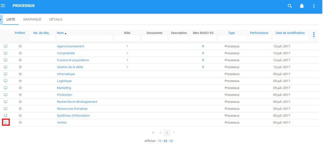Switch to the GRAPHIQUE tab
This screenshot has width=323, height=147.
click(x=32, y=20)
